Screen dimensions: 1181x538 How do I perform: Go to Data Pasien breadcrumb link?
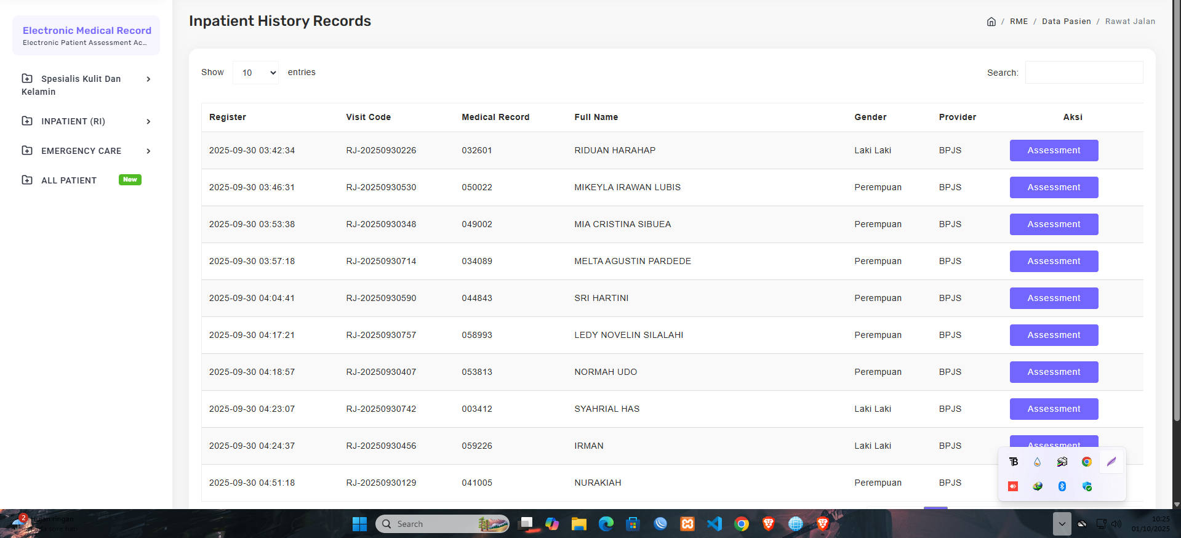pos(1066,22)
